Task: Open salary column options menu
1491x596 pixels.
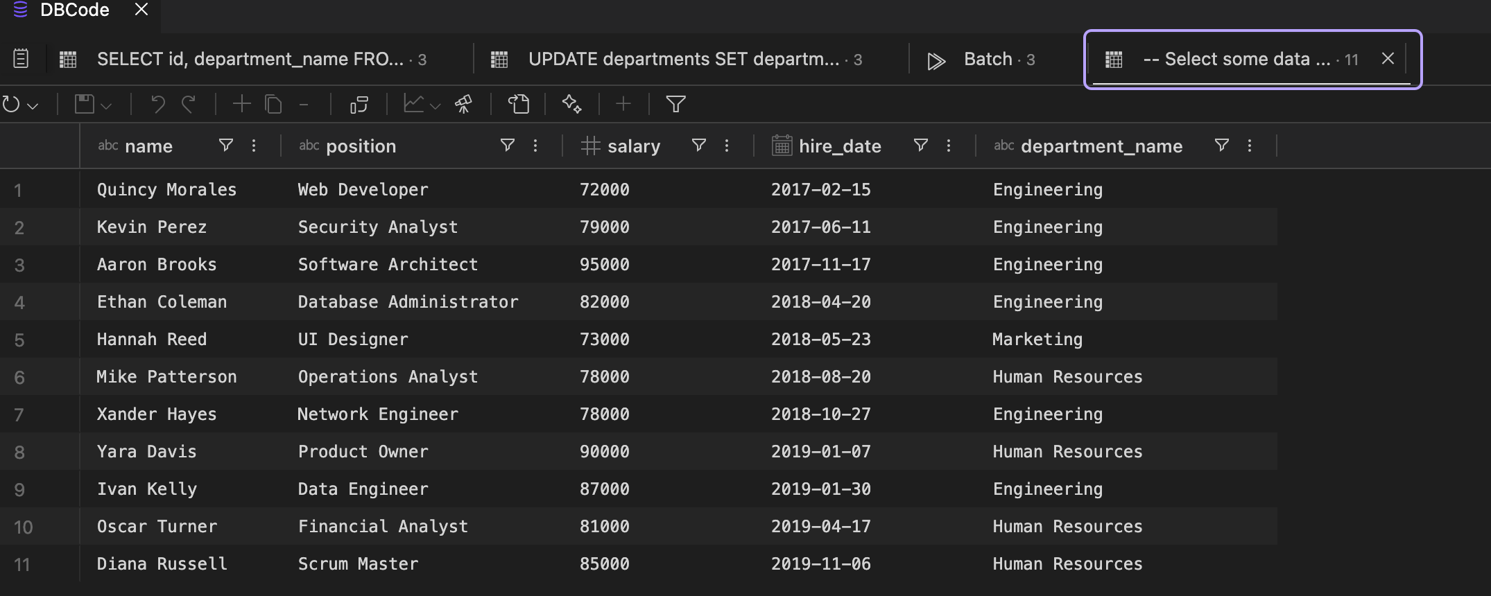Action: pyautogui.click(x=727, y=146)
